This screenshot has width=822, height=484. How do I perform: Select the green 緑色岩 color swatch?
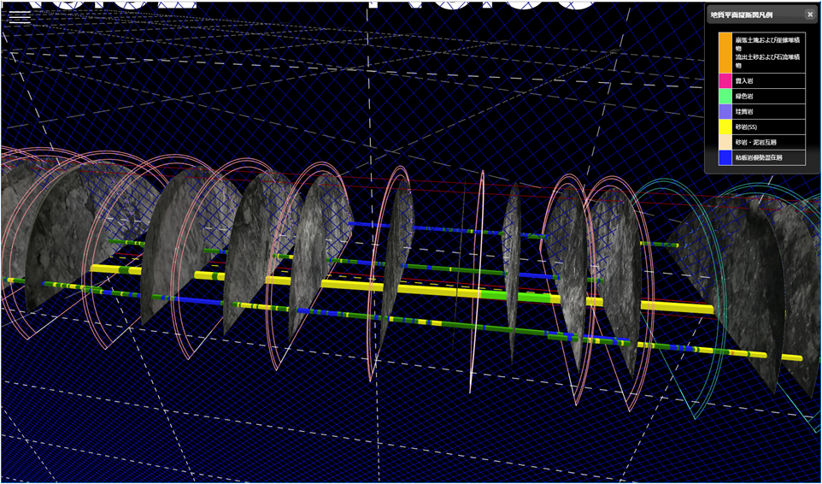(725, 96)
